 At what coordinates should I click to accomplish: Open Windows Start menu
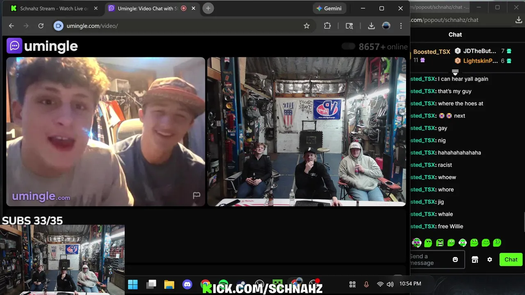click(x=133, y=284)
